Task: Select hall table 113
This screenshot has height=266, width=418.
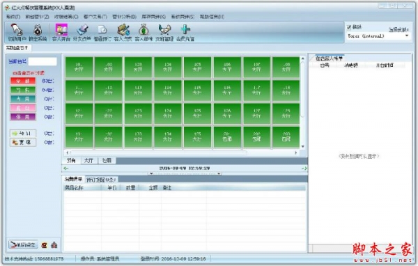Action: [138, 91]
